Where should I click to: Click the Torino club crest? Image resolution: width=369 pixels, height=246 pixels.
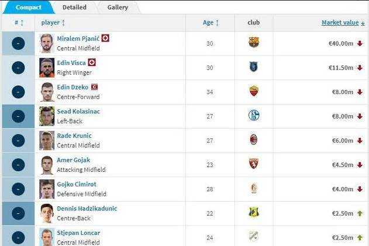(x=253, y=164)
